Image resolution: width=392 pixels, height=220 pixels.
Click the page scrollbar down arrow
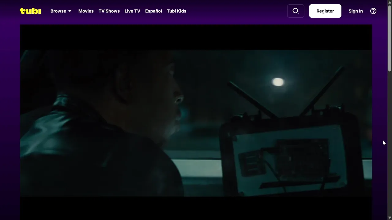tap(390, 218)
